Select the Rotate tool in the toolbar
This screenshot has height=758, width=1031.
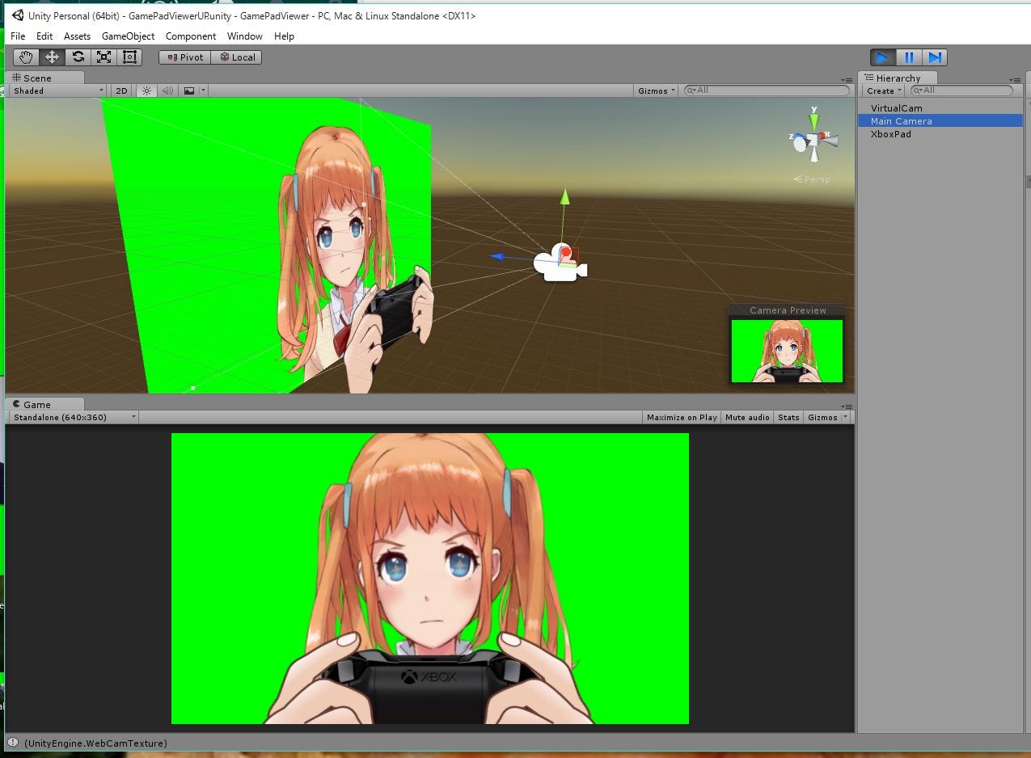point(78,57)
